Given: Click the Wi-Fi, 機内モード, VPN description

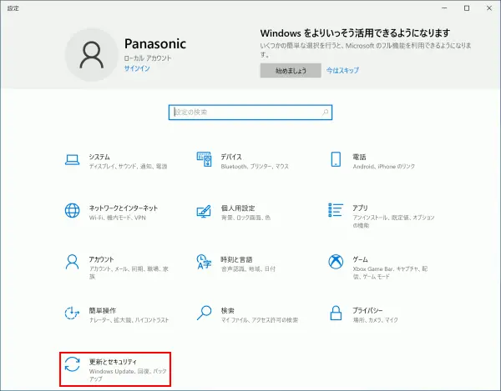Looking at the screenshot, I should coord(117,218).
